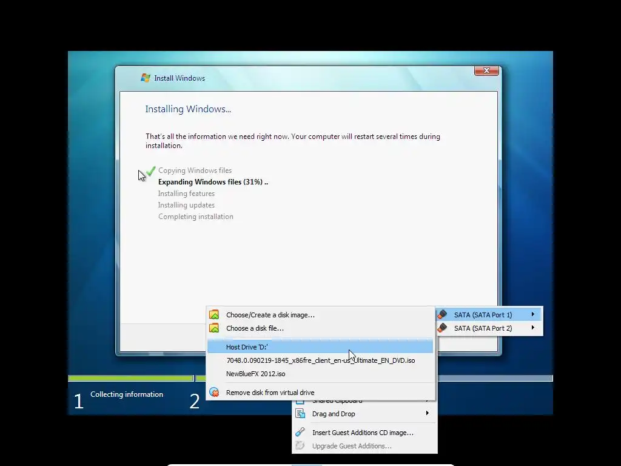Close the Install Windows dialog
The image size is (621, 466).
[486, 70]
